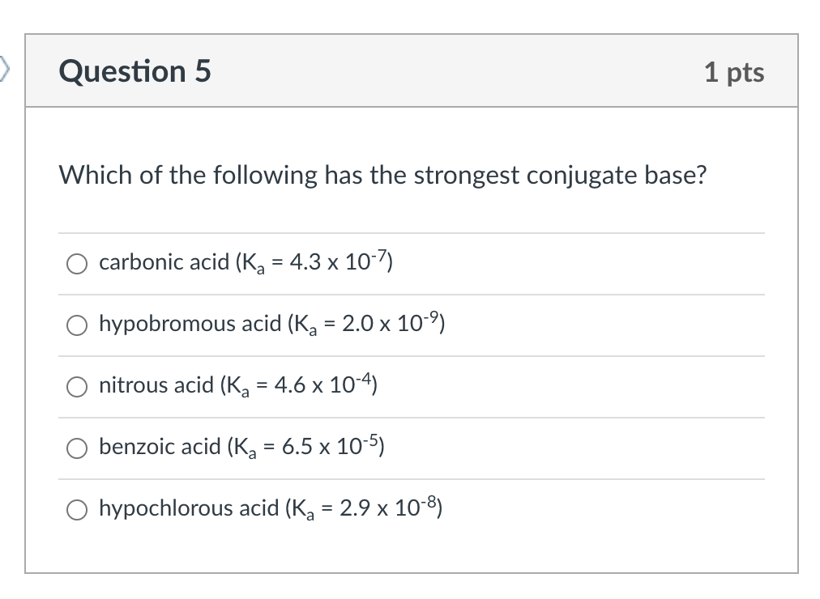Click the word 'Which' in the prompt
The width and height of the screenshot is (820, 599).
click(88, 175)
